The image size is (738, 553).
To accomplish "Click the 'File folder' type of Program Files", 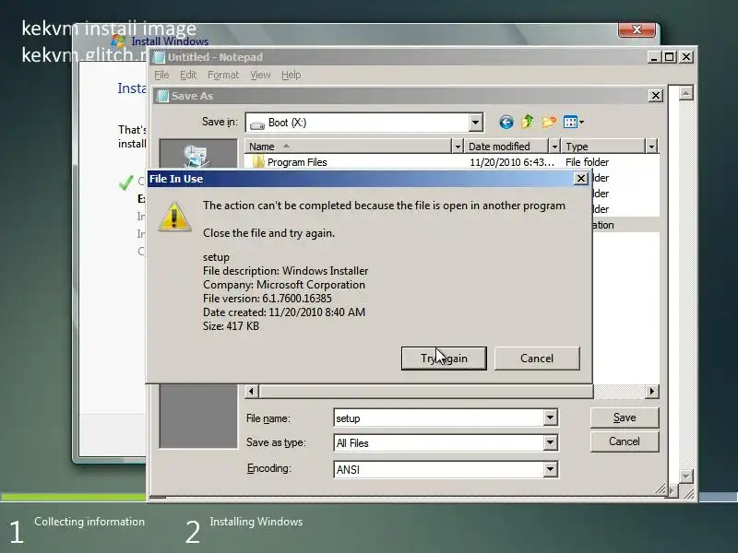I will coord(587,162).
